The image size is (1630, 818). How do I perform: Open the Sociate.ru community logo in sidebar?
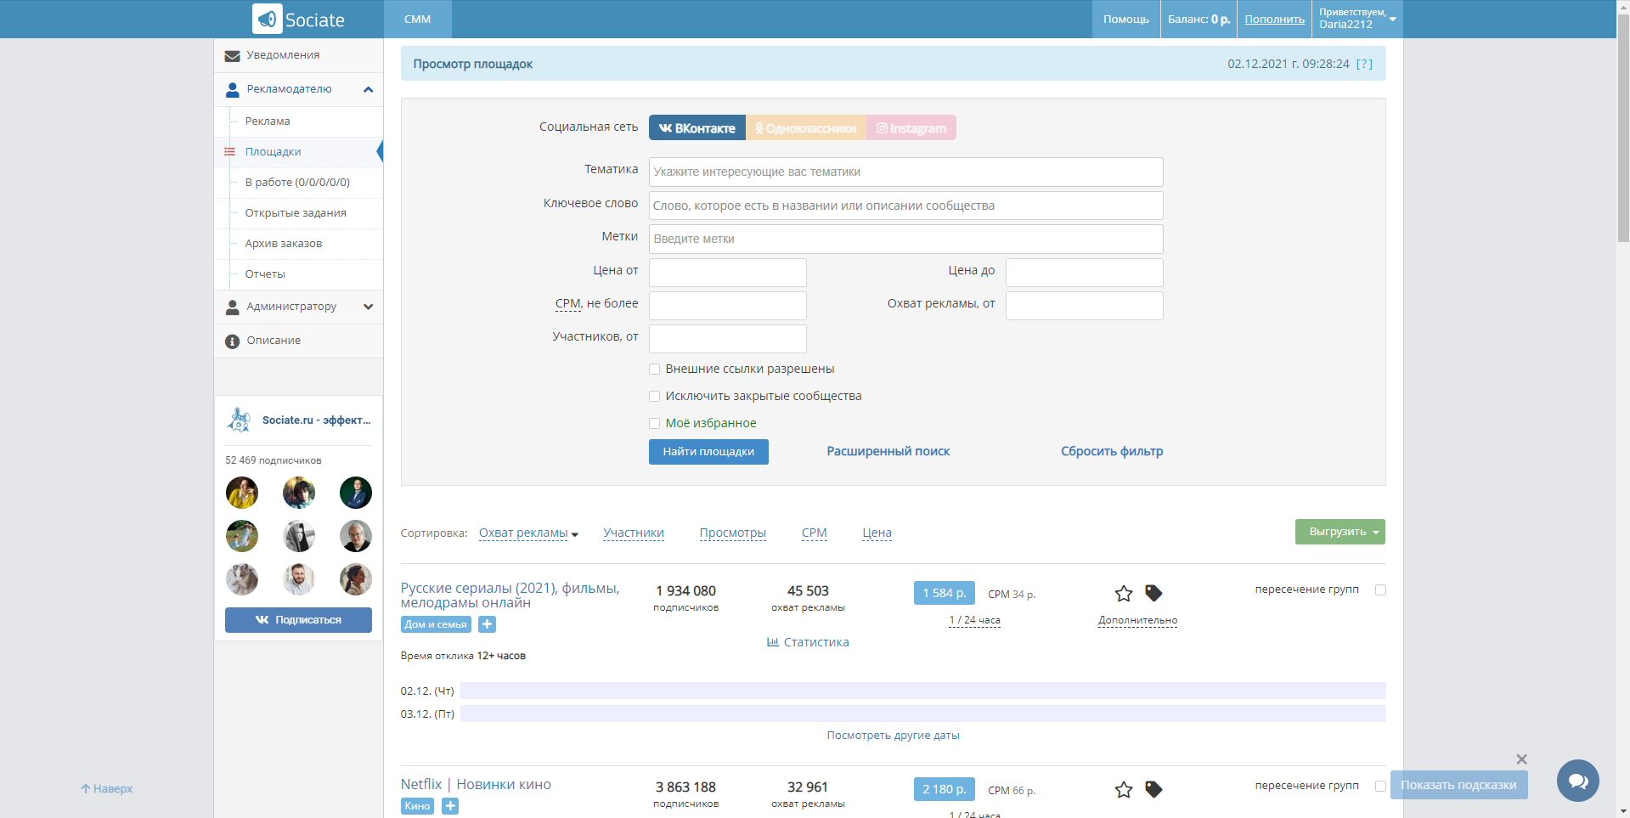pyautogui.click(x=240, y=420)
